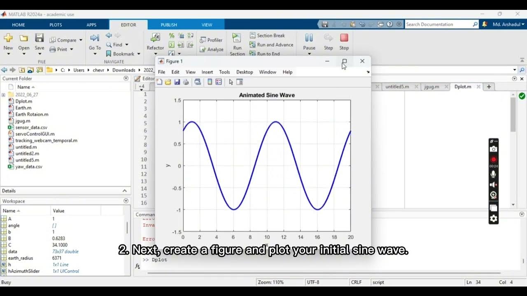Screen dimensions: 527x296
Task: Click the notification bell icon
Action: [x=485, y=24]
